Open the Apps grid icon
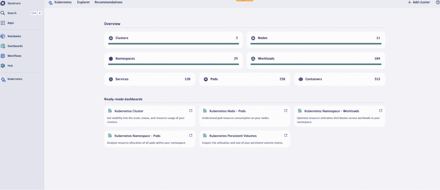The image size is (440, 190). pos(3,23)
